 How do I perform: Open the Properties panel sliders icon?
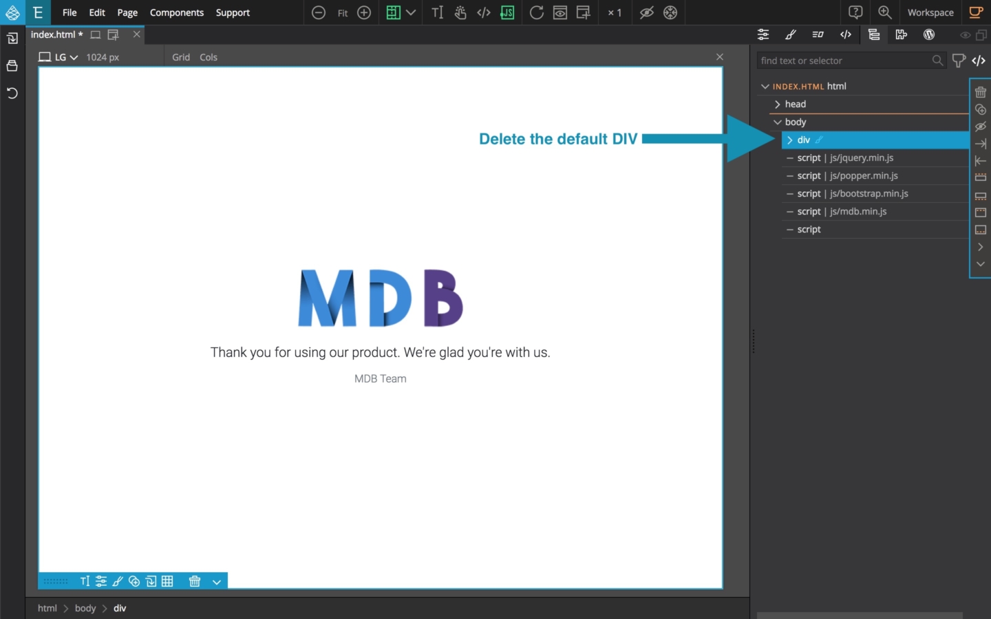coord(763,34)
